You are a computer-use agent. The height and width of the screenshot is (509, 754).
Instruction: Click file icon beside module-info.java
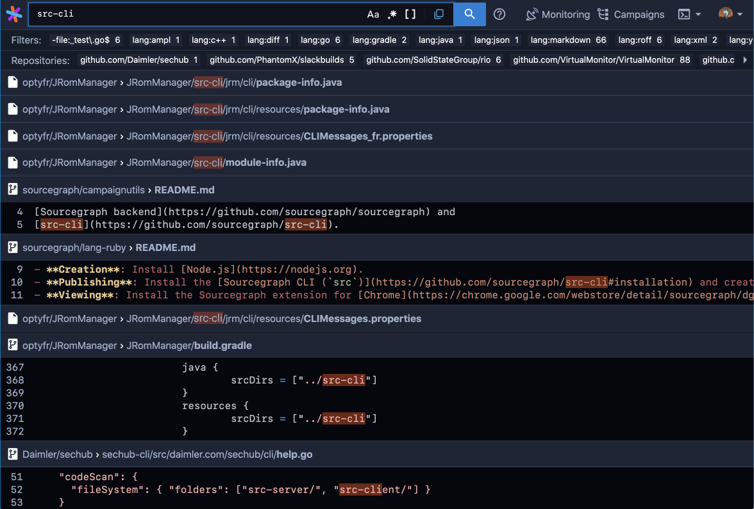point(13,163)
